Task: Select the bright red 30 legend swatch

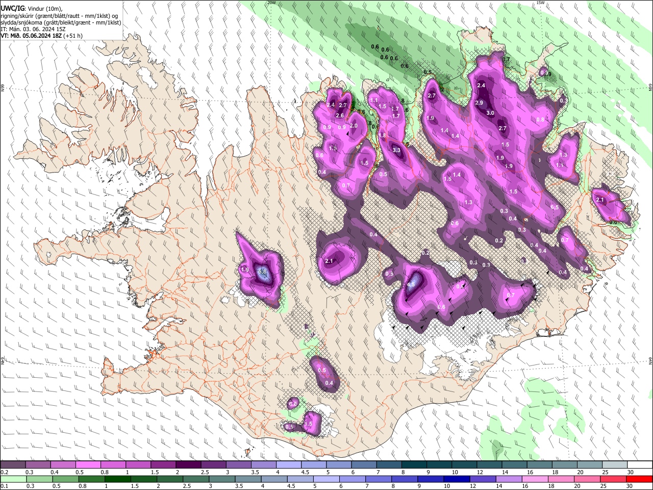Action: (639, 479)
